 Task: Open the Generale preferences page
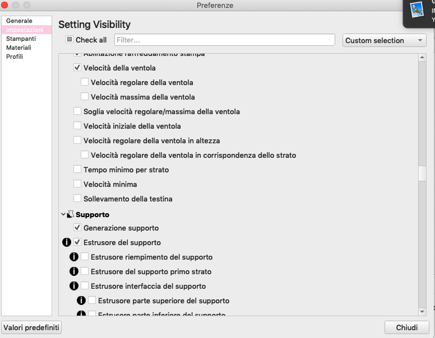point(19,21)
